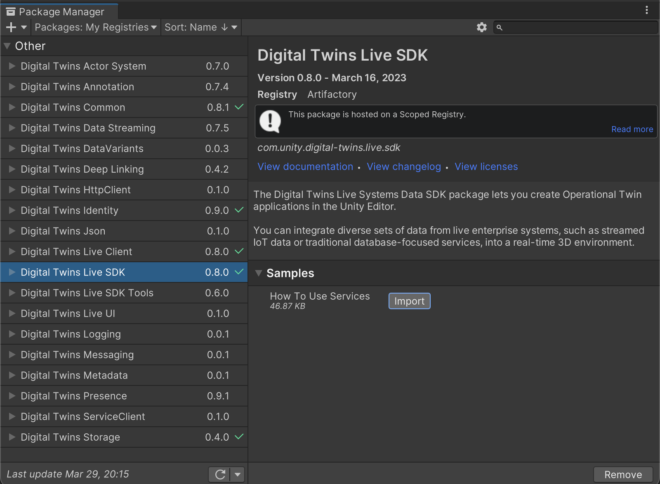
Task: Select Digital Twins Live SDK Tools package
Action: pyautogui.click(x=87, y=293)
